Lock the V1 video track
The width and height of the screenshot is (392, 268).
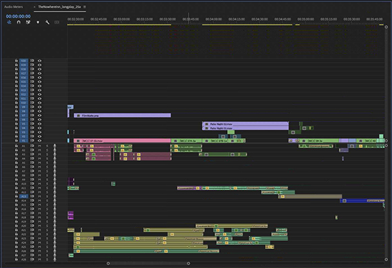tap(16, 140)
